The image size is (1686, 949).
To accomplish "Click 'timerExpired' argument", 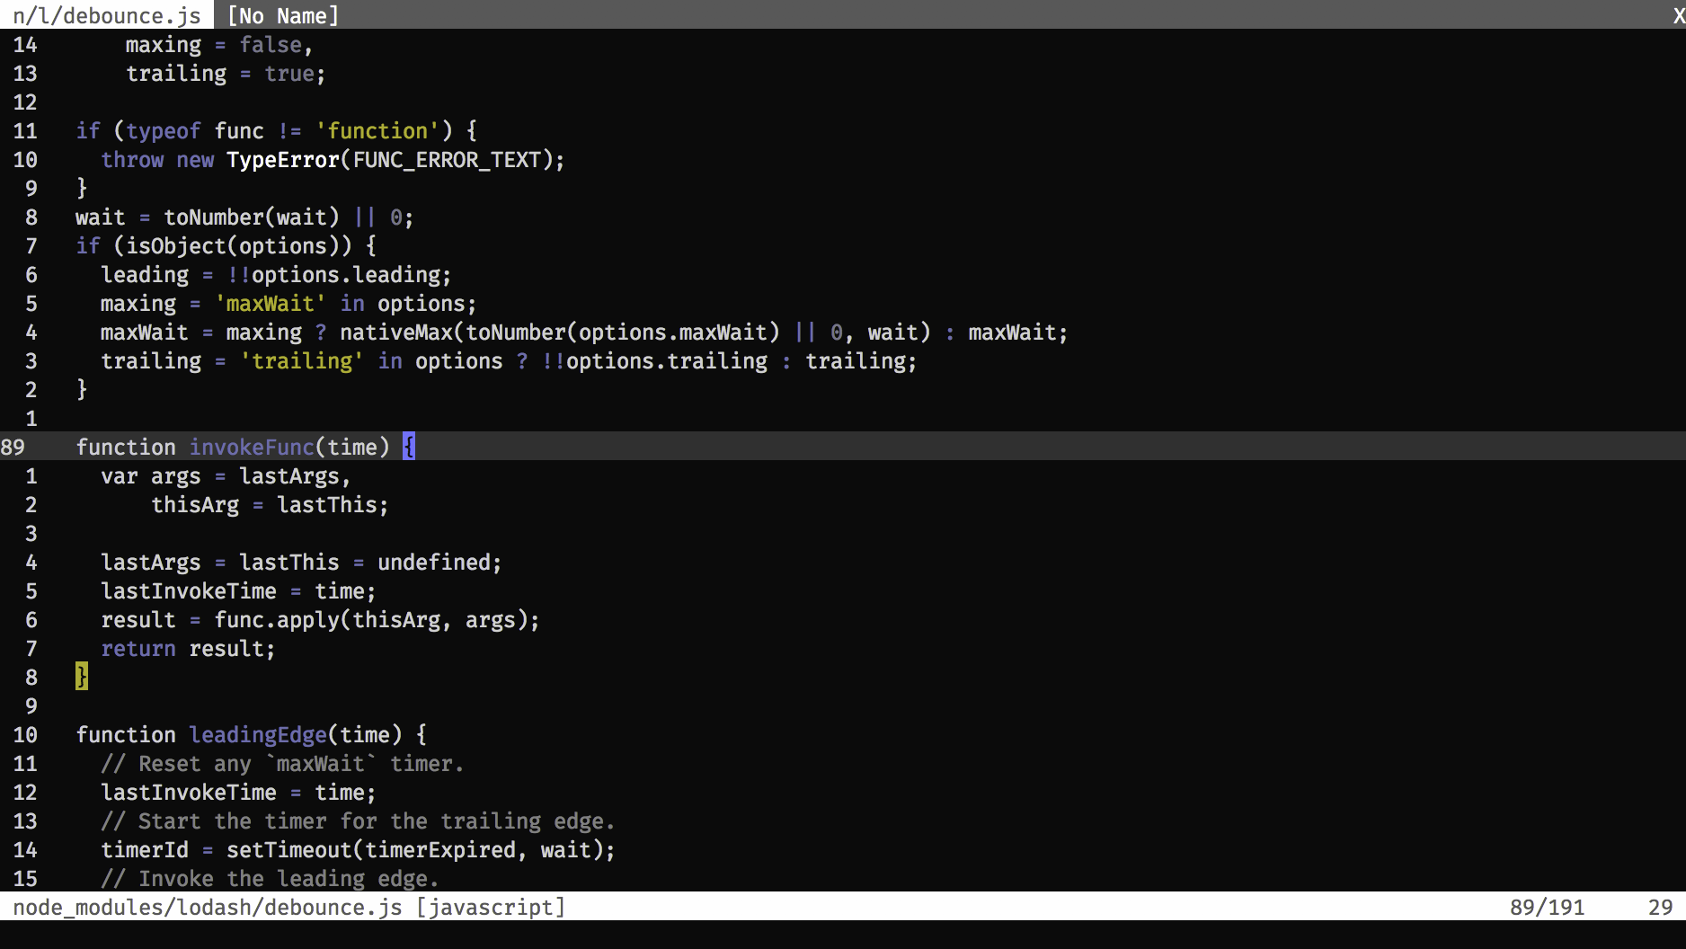I will tap(440, 849).
